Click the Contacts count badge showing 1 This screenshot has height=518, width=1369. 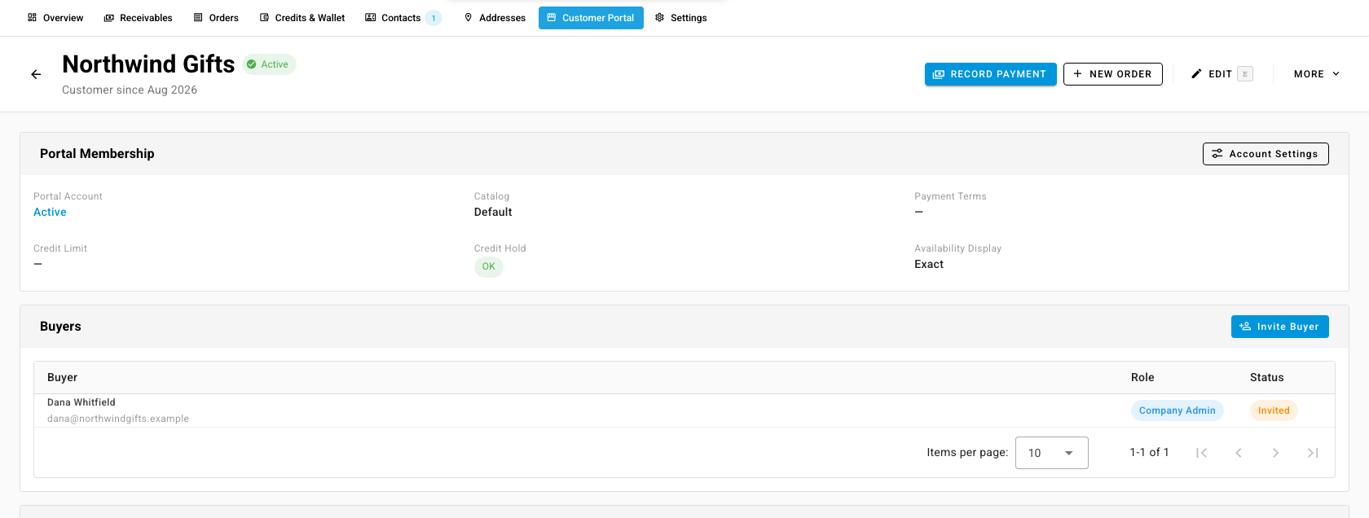pyautogui.click(x=434, y=18)
